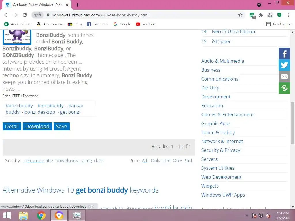Open the VPN extension badge
Viewport: 295px width, 221px height.
[x=37, y=15]
